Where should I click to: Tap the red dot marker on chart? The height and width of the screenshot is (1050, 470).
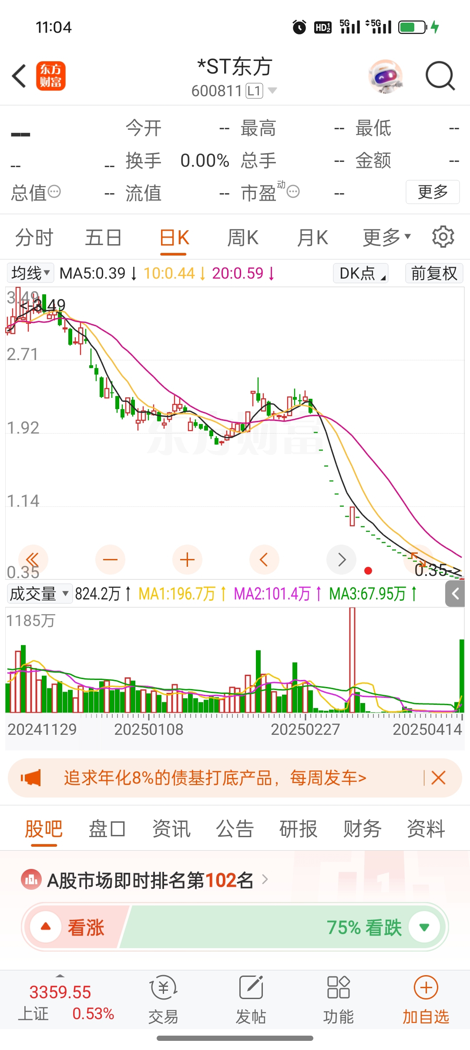point(368,571)
